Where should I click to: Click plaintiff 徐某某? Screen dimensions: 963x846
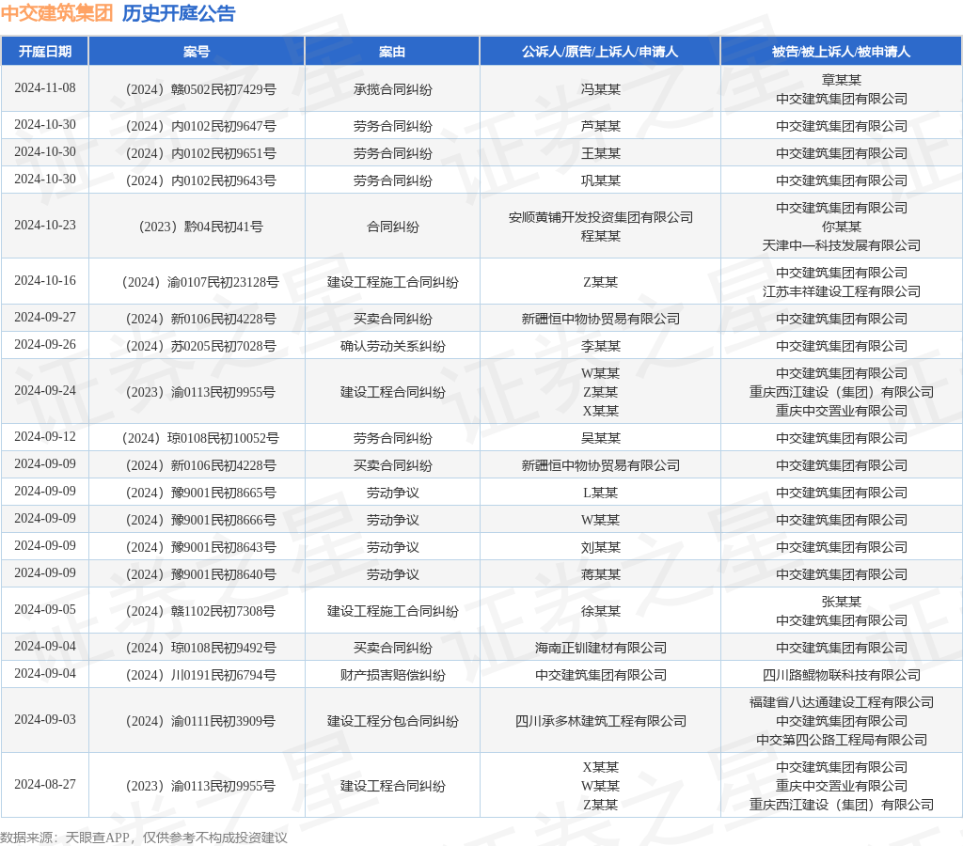pyautogui.click(x=601, y=612)
